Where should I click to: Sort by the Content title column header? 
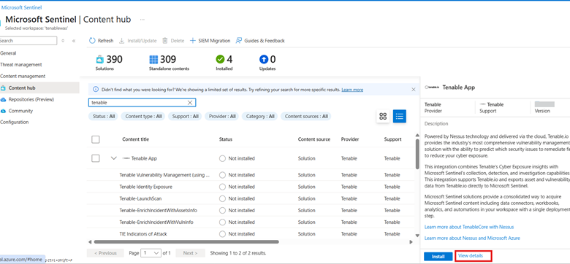coord(136,139)
